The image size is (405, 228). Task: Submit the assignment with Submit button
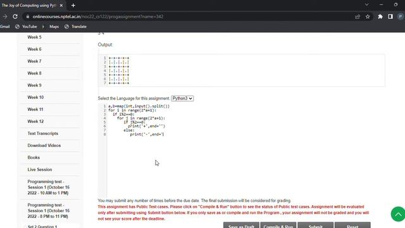point(315,225)
